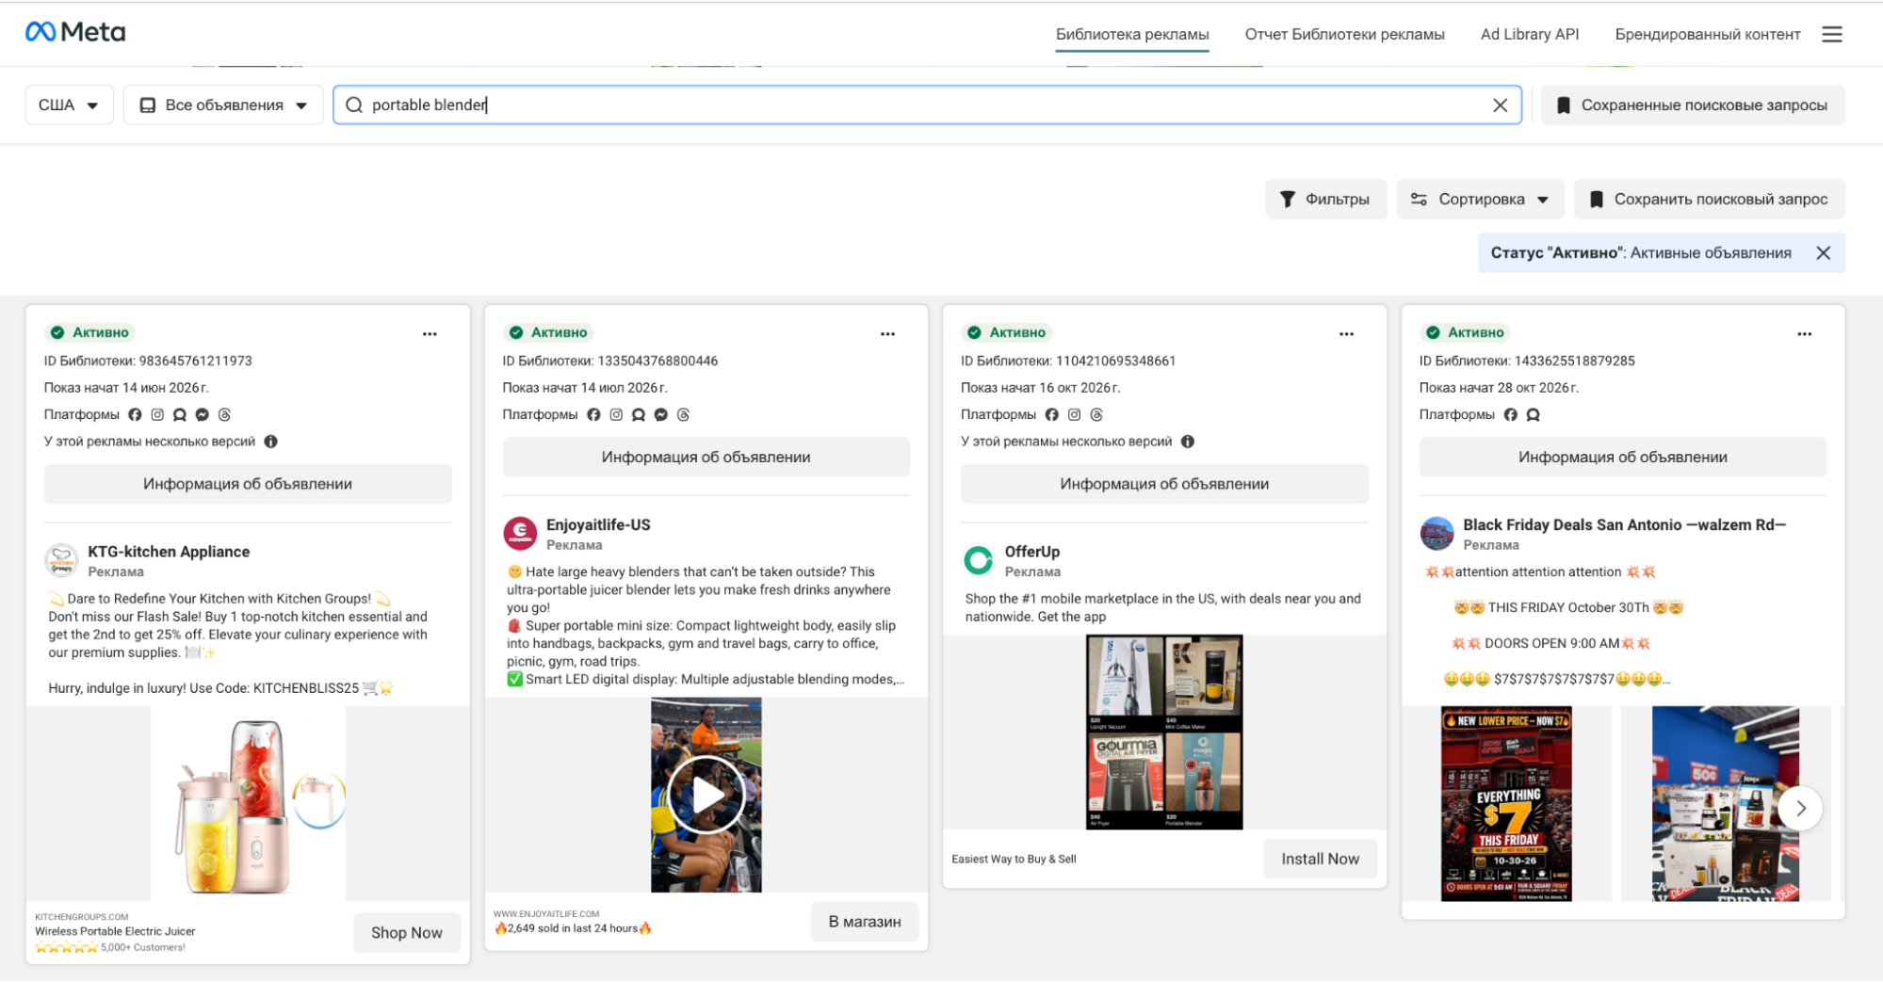
Task: Open three-dot menu on Black Friday Deals card
Action: pos(1804,333)
